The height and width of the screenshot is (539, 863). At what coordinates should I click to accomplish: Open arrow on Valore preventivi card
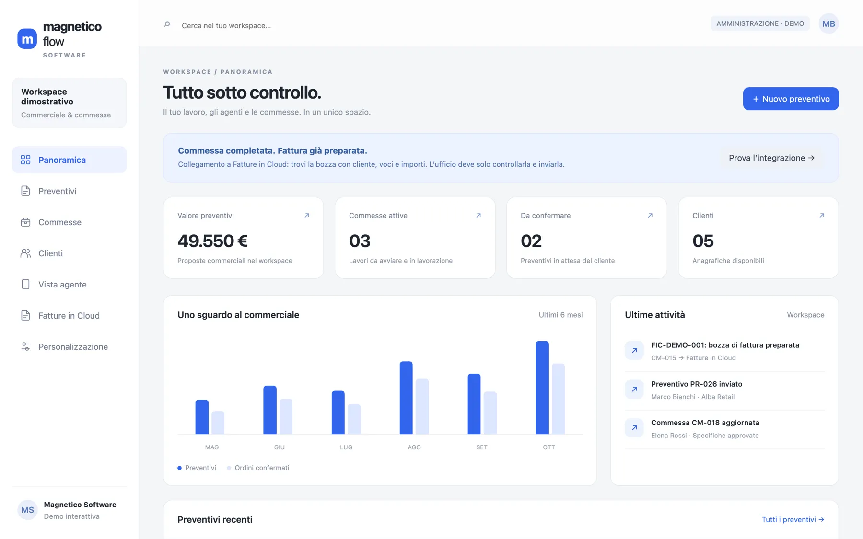tap(307, 215)
